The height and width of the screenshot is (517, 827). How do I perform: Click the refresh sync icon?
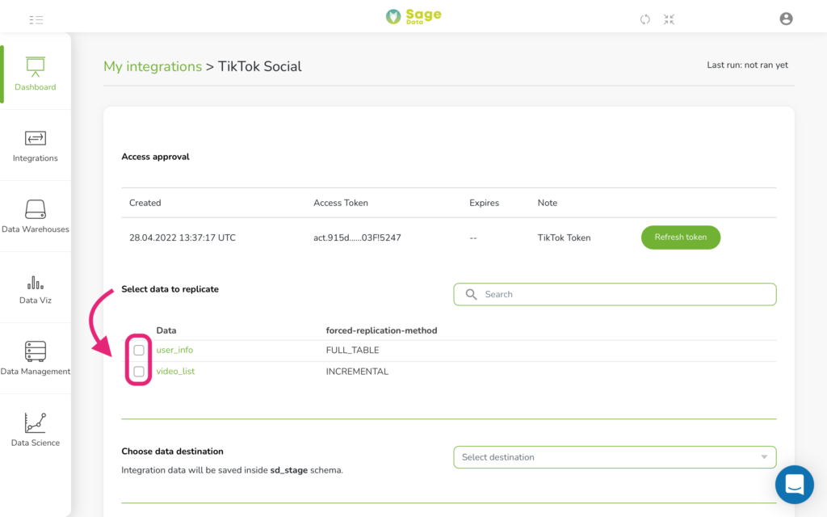point(644,19)
